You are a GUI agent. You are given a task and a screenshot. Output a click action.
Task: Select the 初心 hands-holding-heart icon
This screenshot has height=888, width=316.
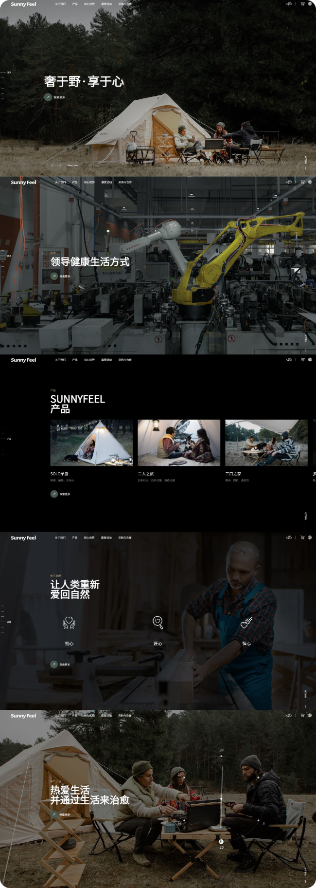(x=69, y=623)
